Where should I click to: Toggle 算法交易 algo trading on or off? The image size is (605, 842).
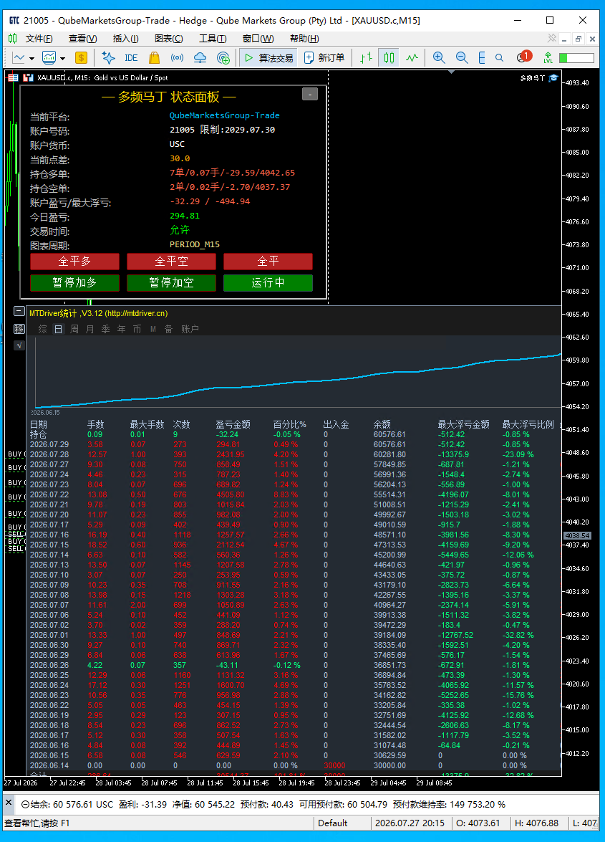(x=269, y=58)
